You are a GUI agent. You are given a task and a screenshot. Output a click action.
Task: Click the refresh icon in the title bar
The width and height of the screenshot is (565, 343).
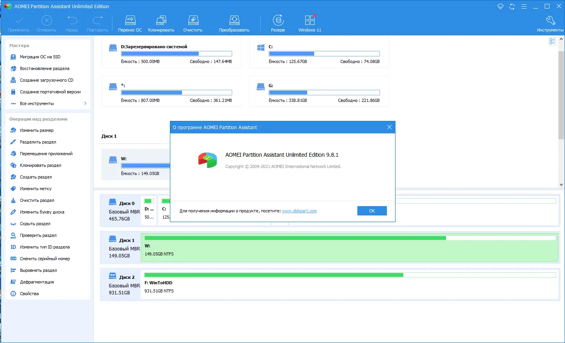click(x=512, y=7)
